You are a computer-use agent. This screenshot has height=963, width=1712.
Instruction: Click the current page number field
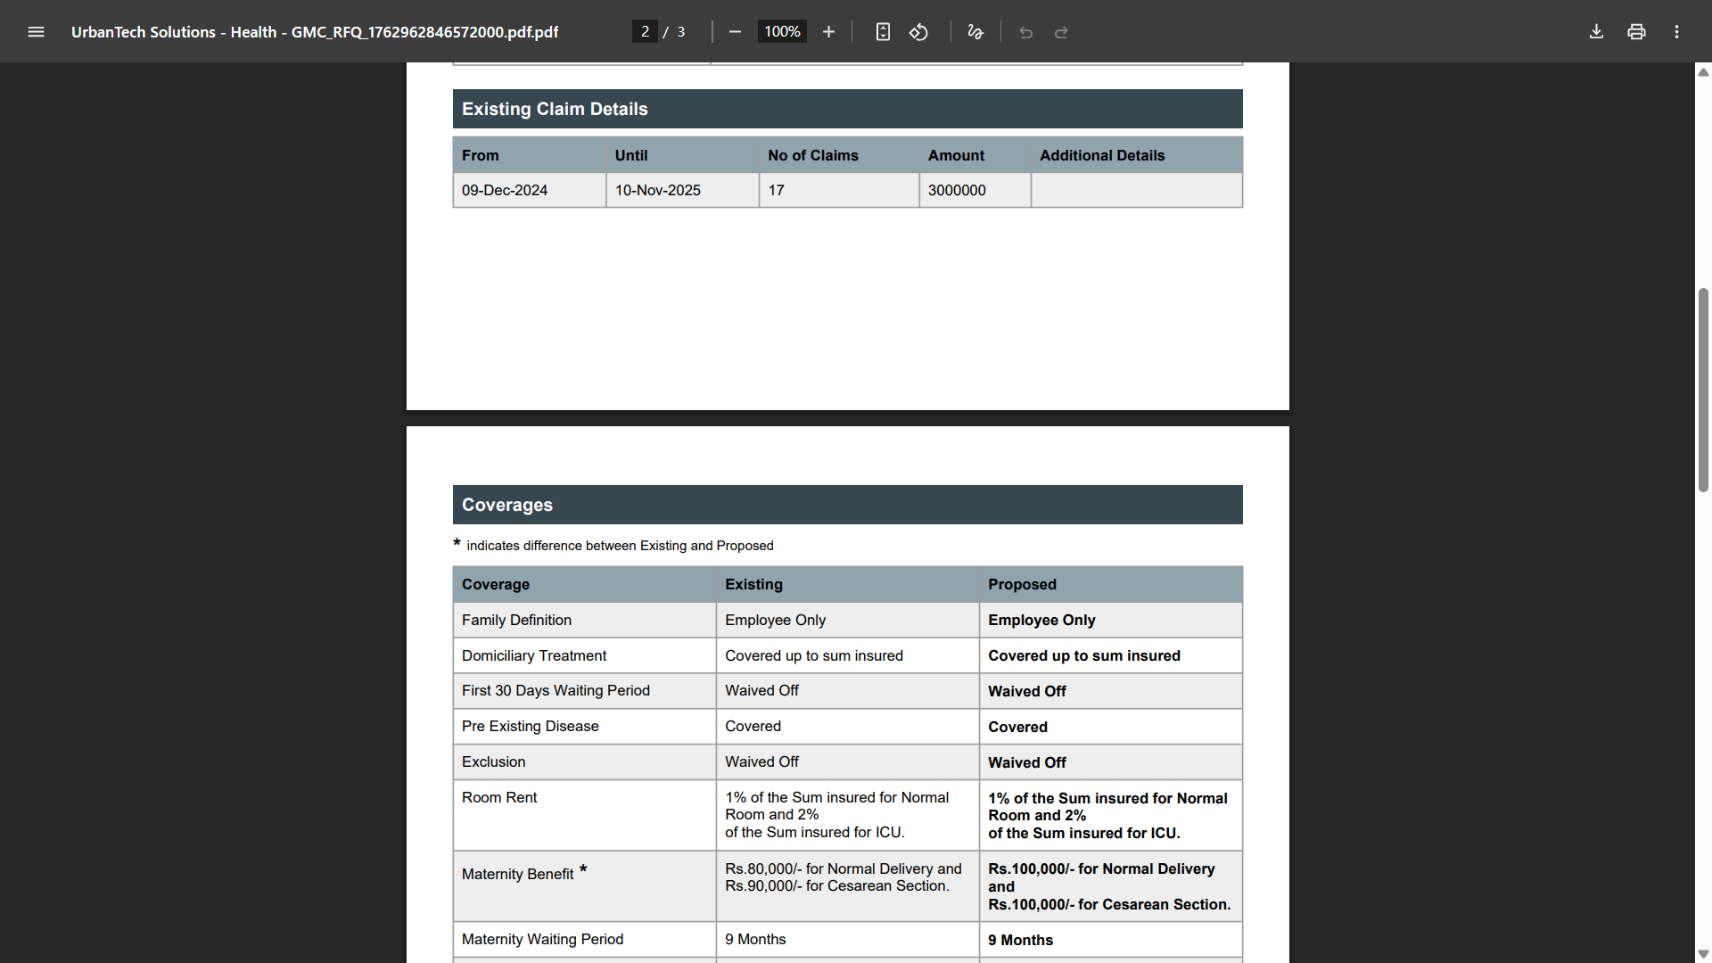tap(645, 32)
